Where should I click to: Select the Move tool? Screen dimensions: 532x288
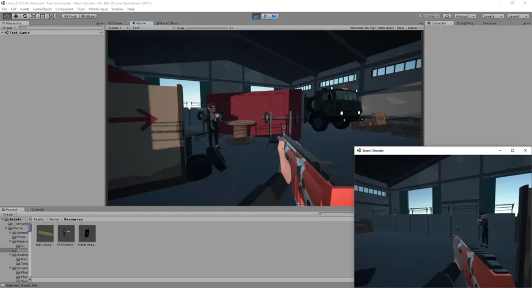point(16,16)
